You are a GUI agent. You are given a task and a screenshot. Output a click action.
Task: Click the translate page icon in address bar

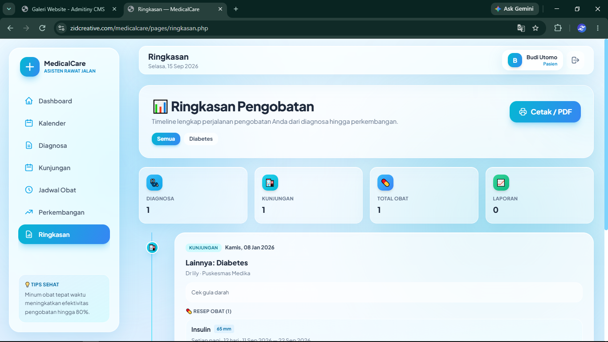point(521,28)
